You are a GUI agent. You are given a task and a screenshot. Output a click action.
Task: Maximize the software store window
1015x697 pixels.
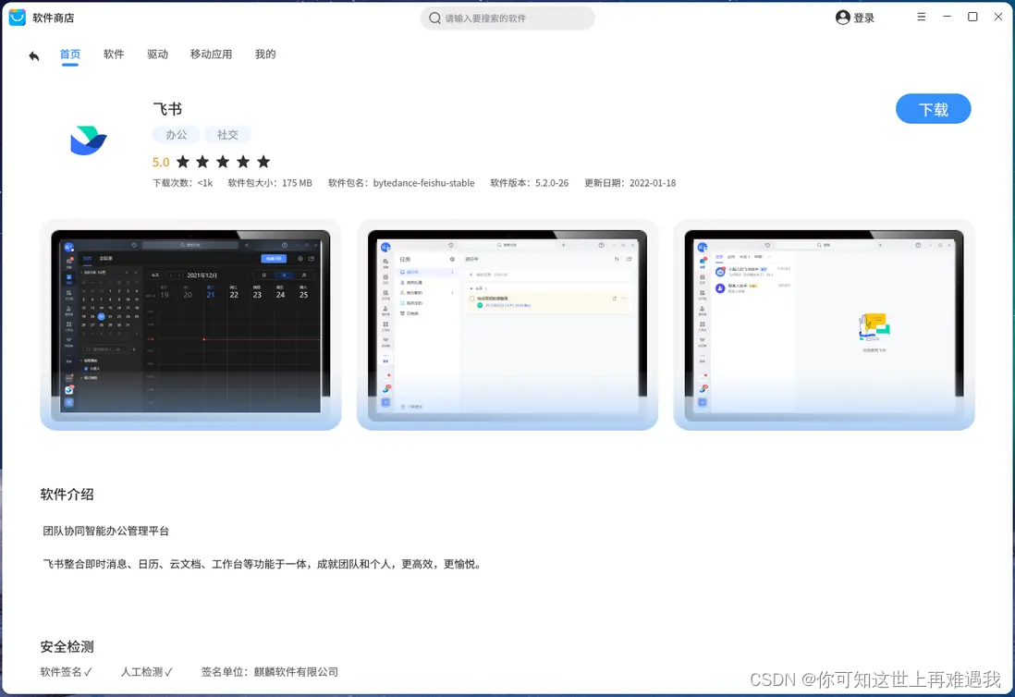[972, 17]
